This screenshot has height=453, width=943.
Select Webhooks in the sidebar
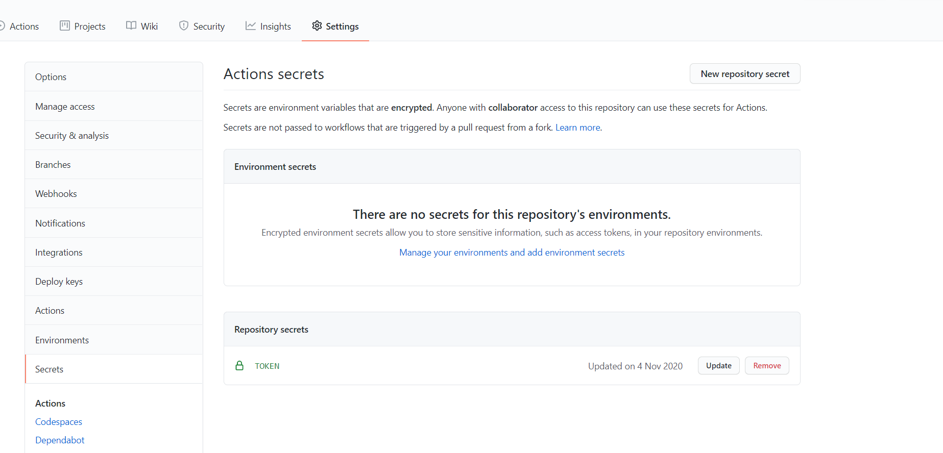[56, 194]
